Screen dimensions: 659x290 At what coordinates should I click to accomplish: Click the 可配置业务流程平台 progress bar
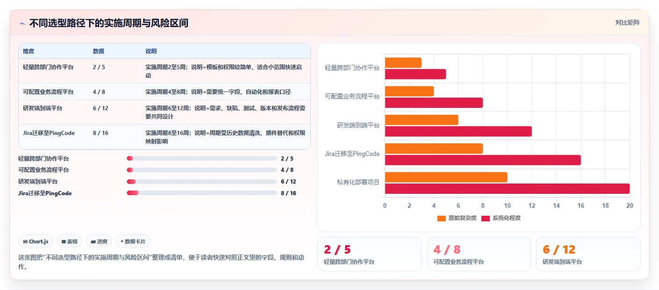point(202,170)
